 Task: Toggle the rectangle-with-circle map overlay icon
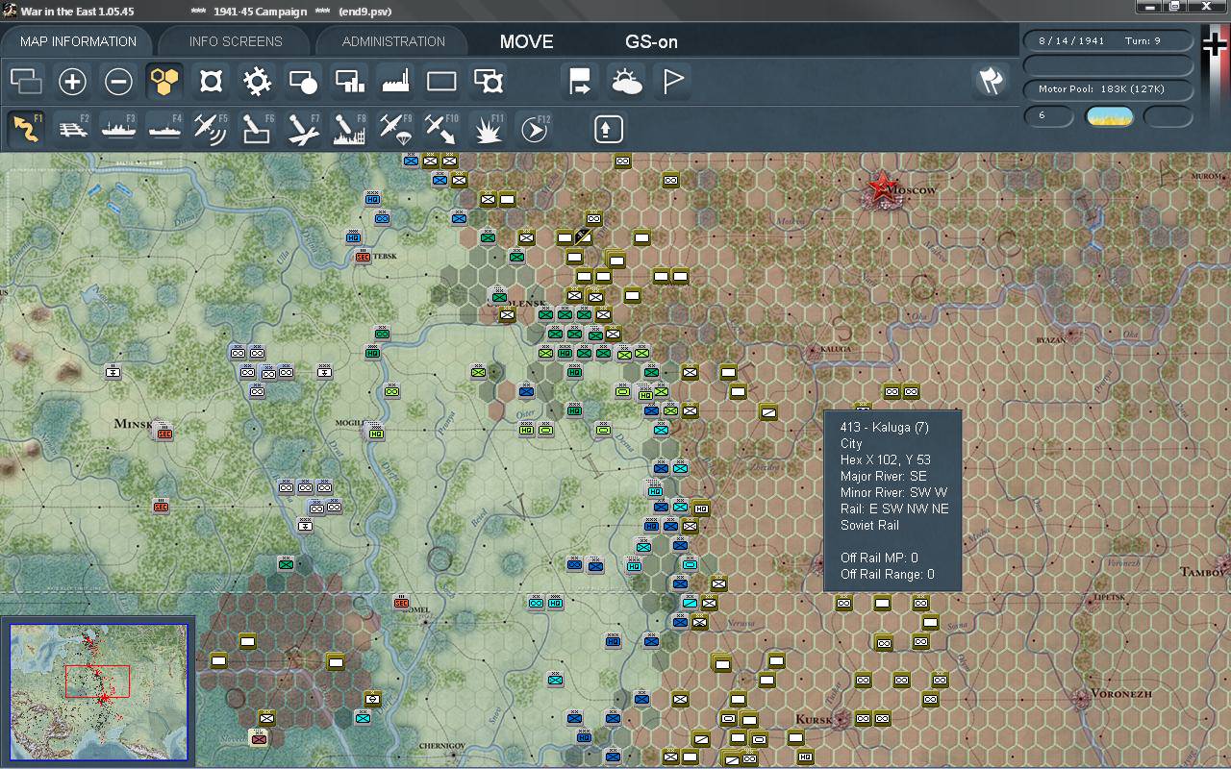(x=303, y=82)
